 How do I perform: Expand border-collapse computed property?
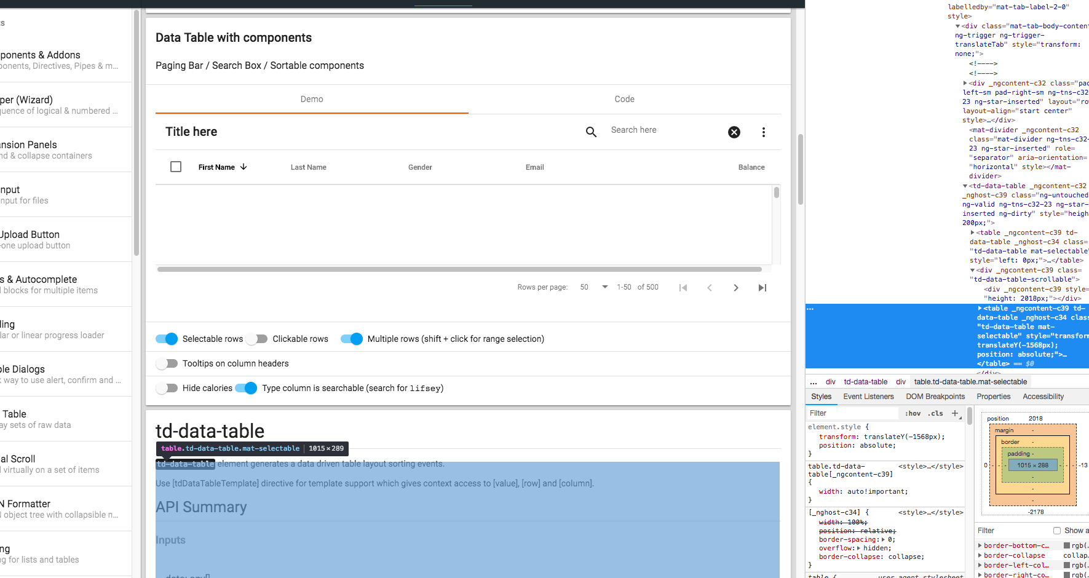(x=980, y=555)
